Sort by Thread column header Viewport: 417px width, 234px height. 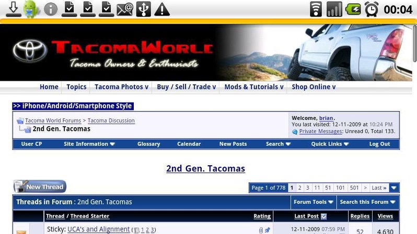[x=55, y=216]
